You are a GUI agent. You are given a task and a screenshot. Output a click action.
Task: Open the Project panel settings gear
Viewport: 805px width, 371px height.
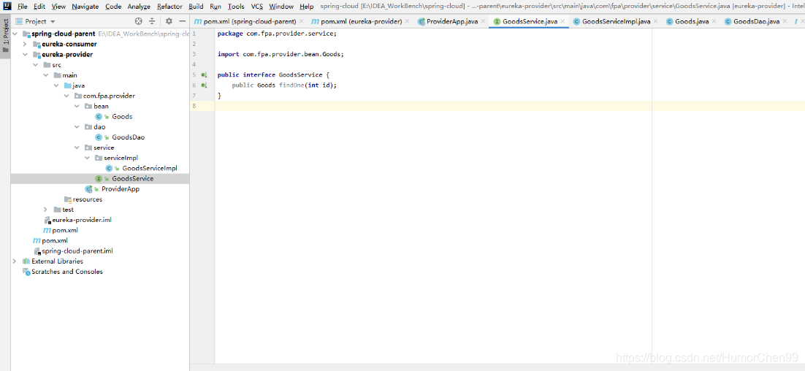[x=169, y=22]
